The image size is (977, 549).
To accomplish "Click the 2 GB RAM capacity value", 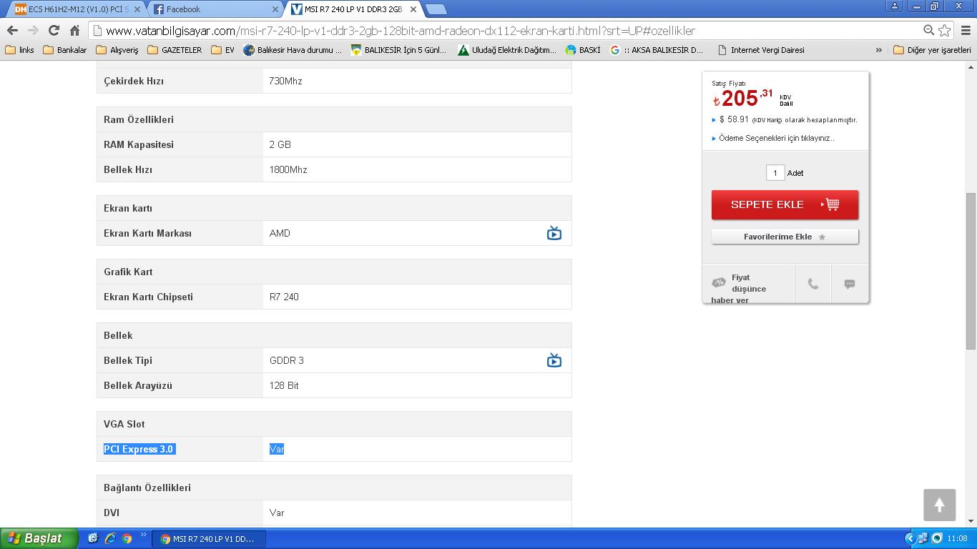I will tap(280, 144).
